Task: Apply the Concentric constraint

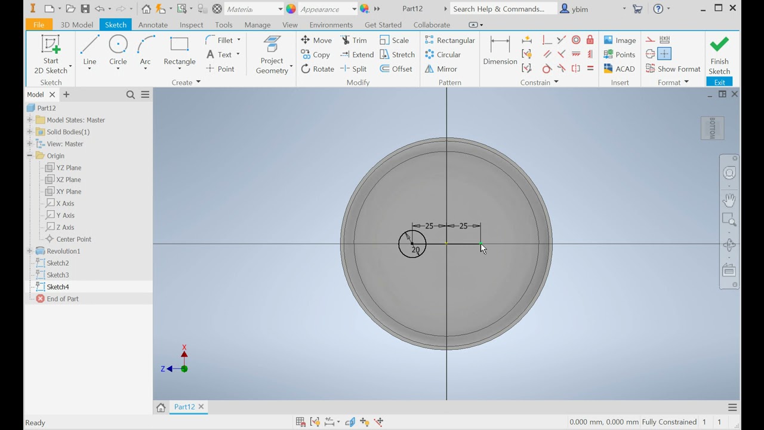Action: 576,40
